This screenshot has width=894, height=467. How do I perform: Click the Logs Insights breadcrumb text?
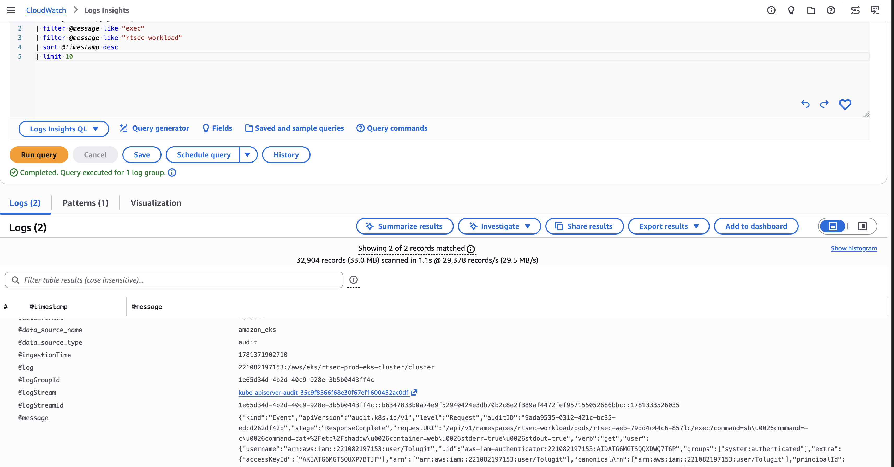pyautogui.click(x=106, y=10)
